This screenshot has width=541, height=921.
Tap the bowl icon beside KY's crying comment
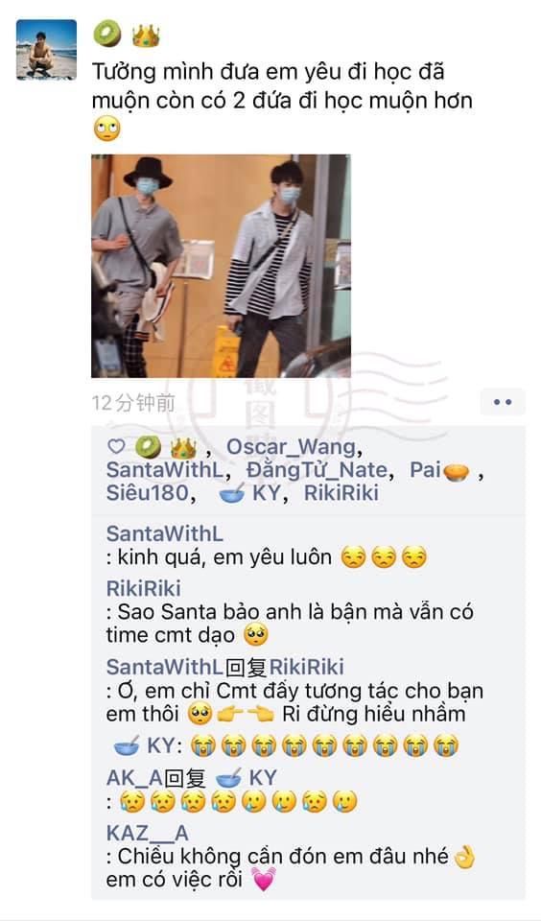[x=127, y=746]
